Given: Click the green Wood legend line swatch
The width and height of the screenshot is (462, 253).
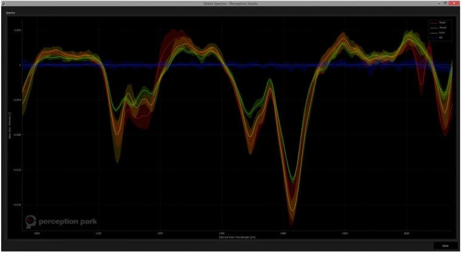Looking at the screenshot, I should click(433, 27).
